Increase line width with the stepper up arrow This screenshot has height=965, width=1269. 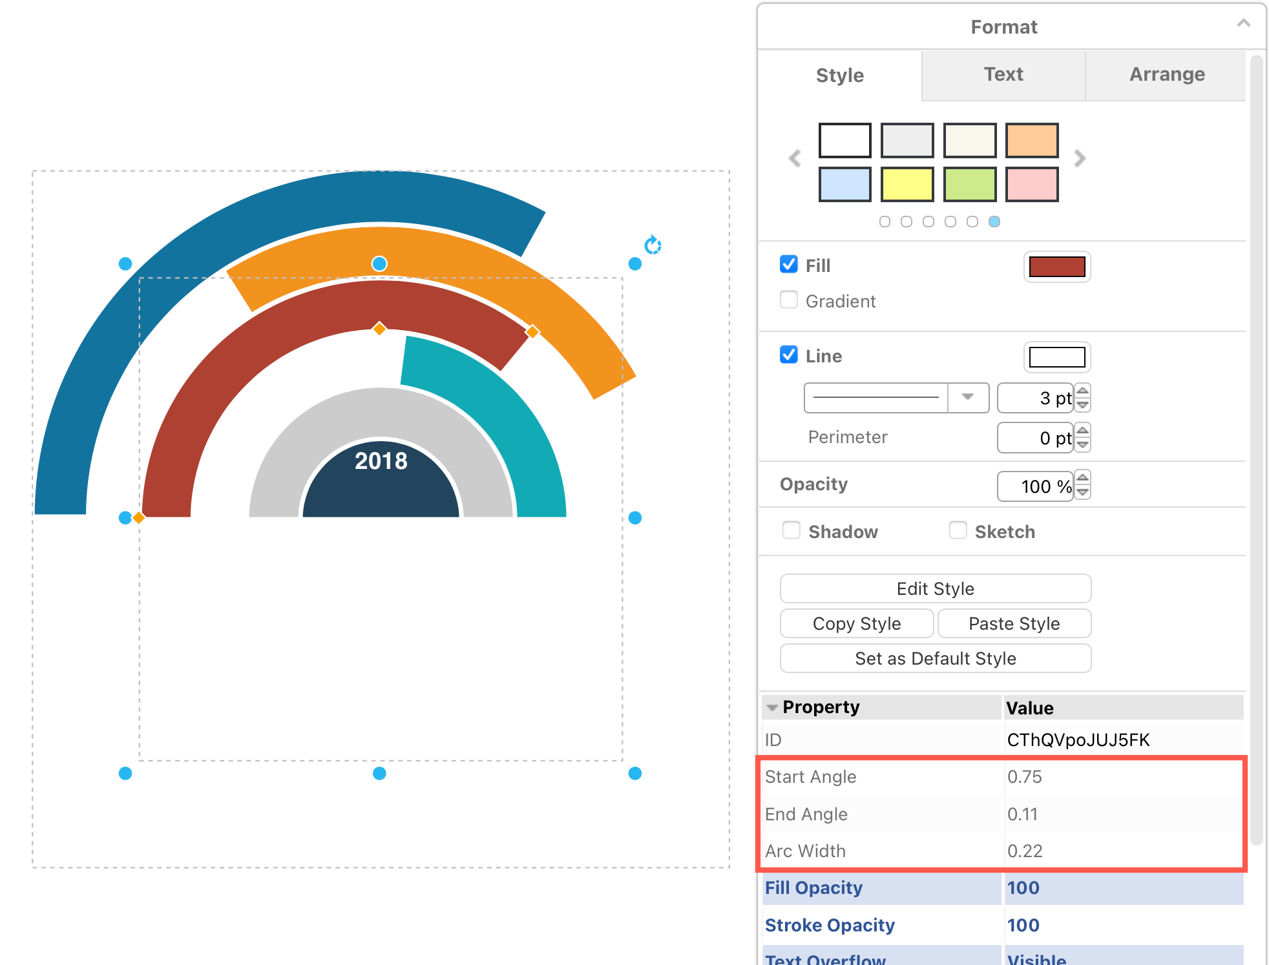pos(1083,391)
